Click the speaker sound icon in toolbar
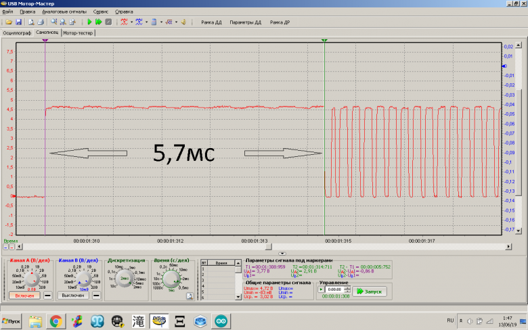The image size is (528, 330). [x=183, y=22]
